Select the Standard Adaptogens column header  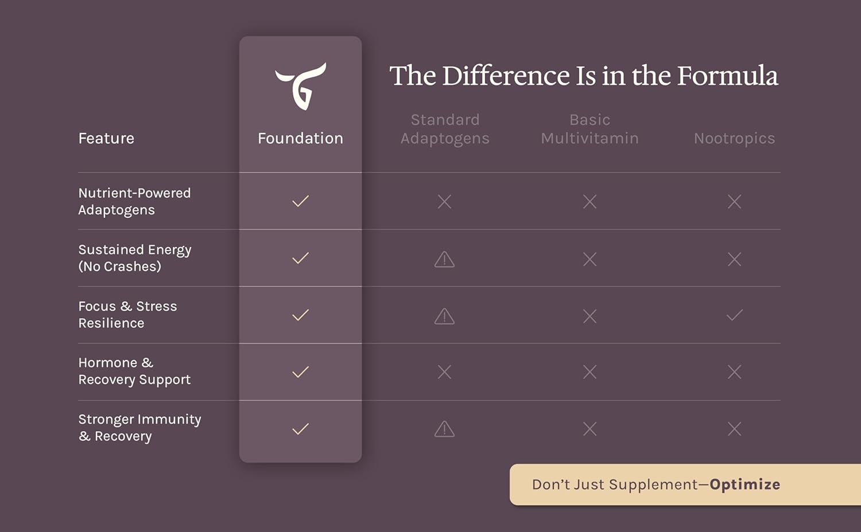click(x=445, y=130)
